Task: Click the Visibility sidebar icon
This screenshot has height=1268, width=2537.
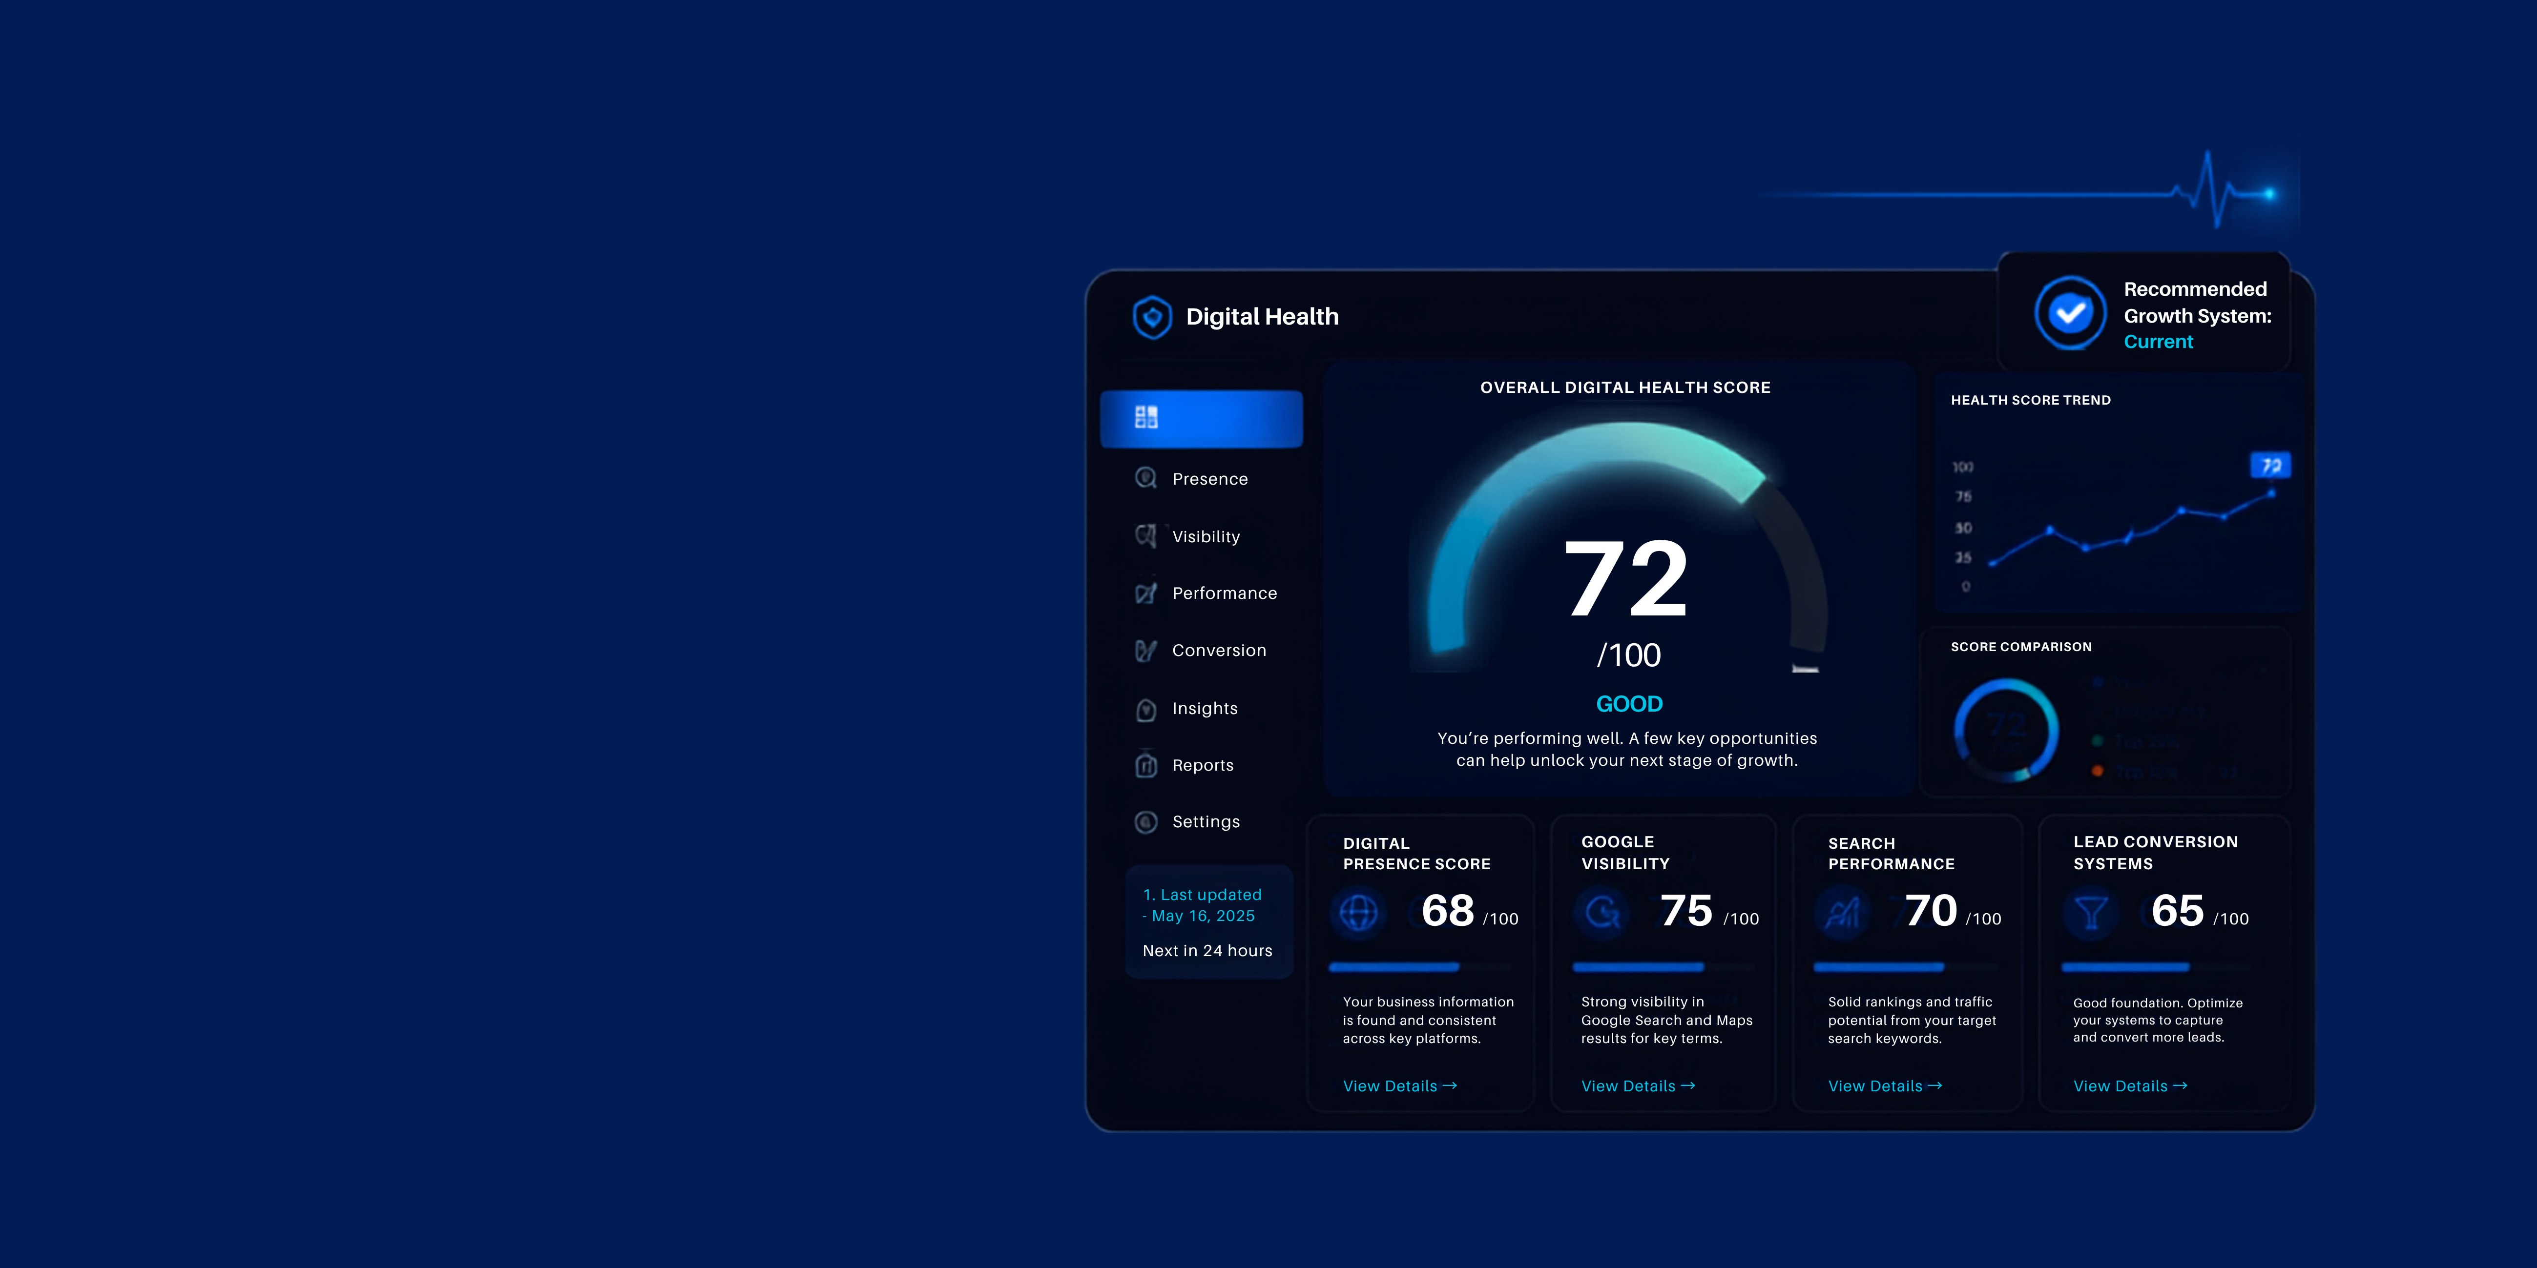Action: click(1145, 535)
